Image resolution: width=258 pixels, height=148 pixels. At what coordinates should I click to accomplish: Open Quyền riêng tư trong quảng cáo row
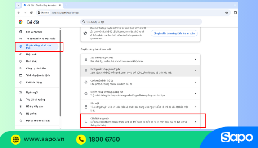pyautogui.click(x=140, y=94)
